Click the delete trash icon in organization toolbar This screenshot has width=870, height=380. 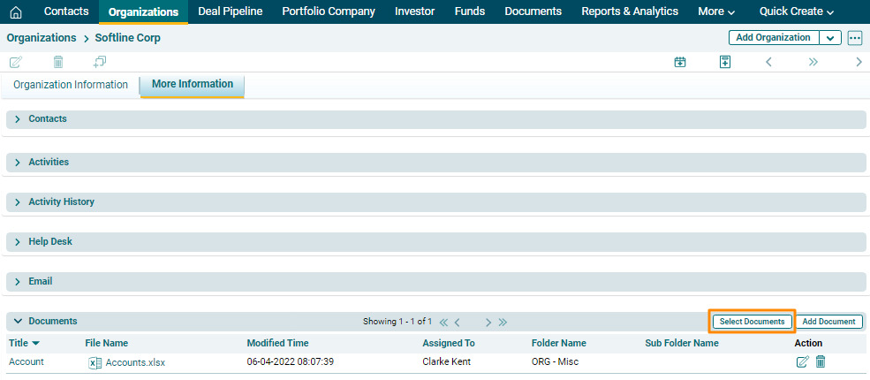pyautogui.click(x=58, y=62)
